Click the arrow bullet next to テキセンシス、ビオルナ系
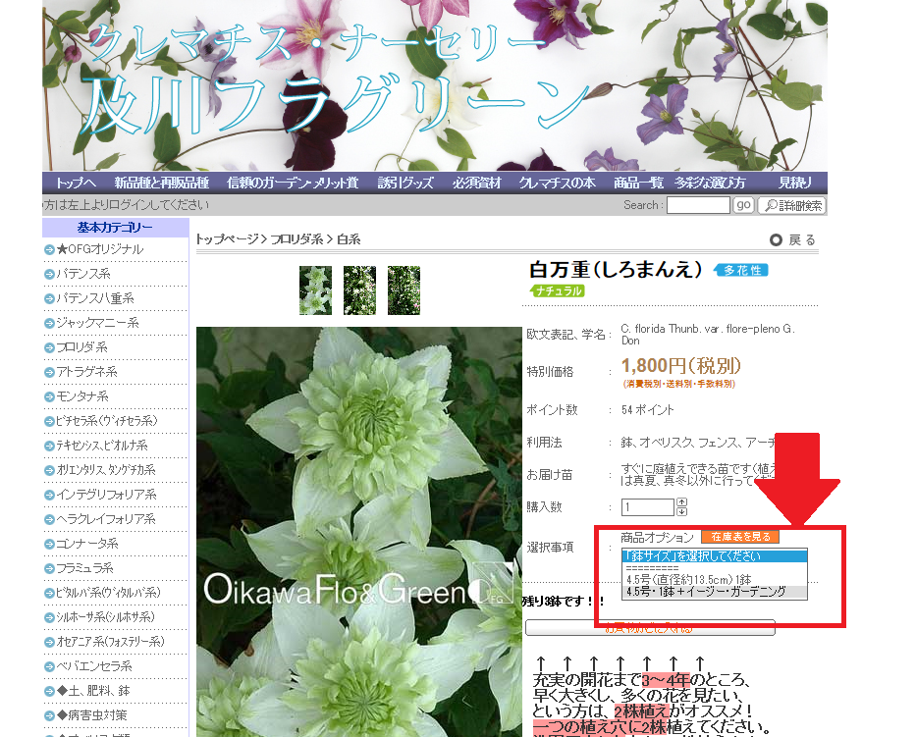This screenshot has width=916, height=737. (x=50, y=446)
